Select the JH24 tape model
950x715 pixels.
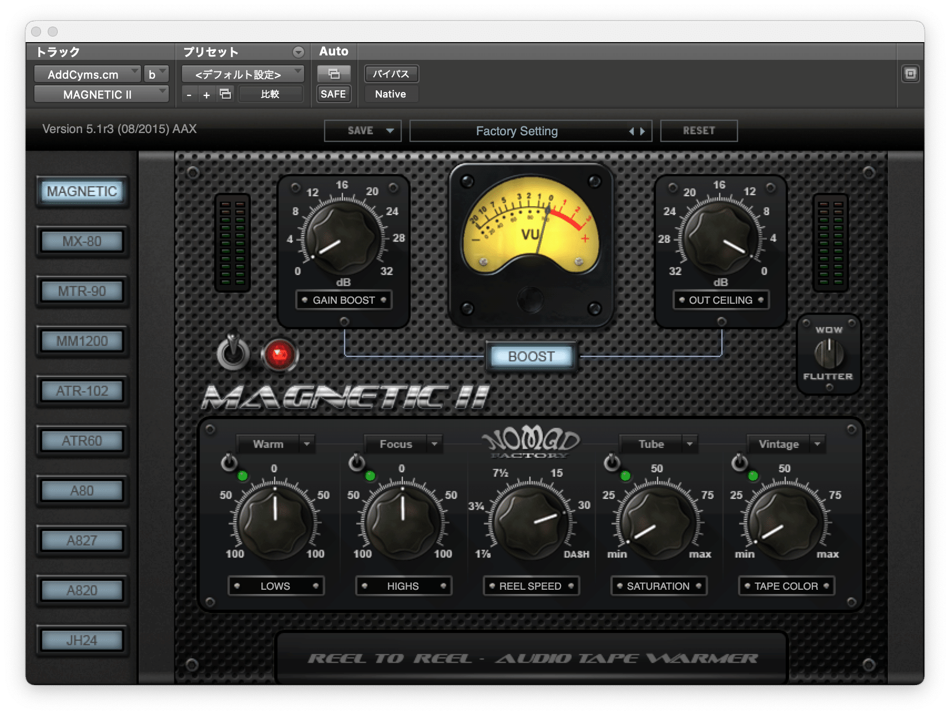82,640
